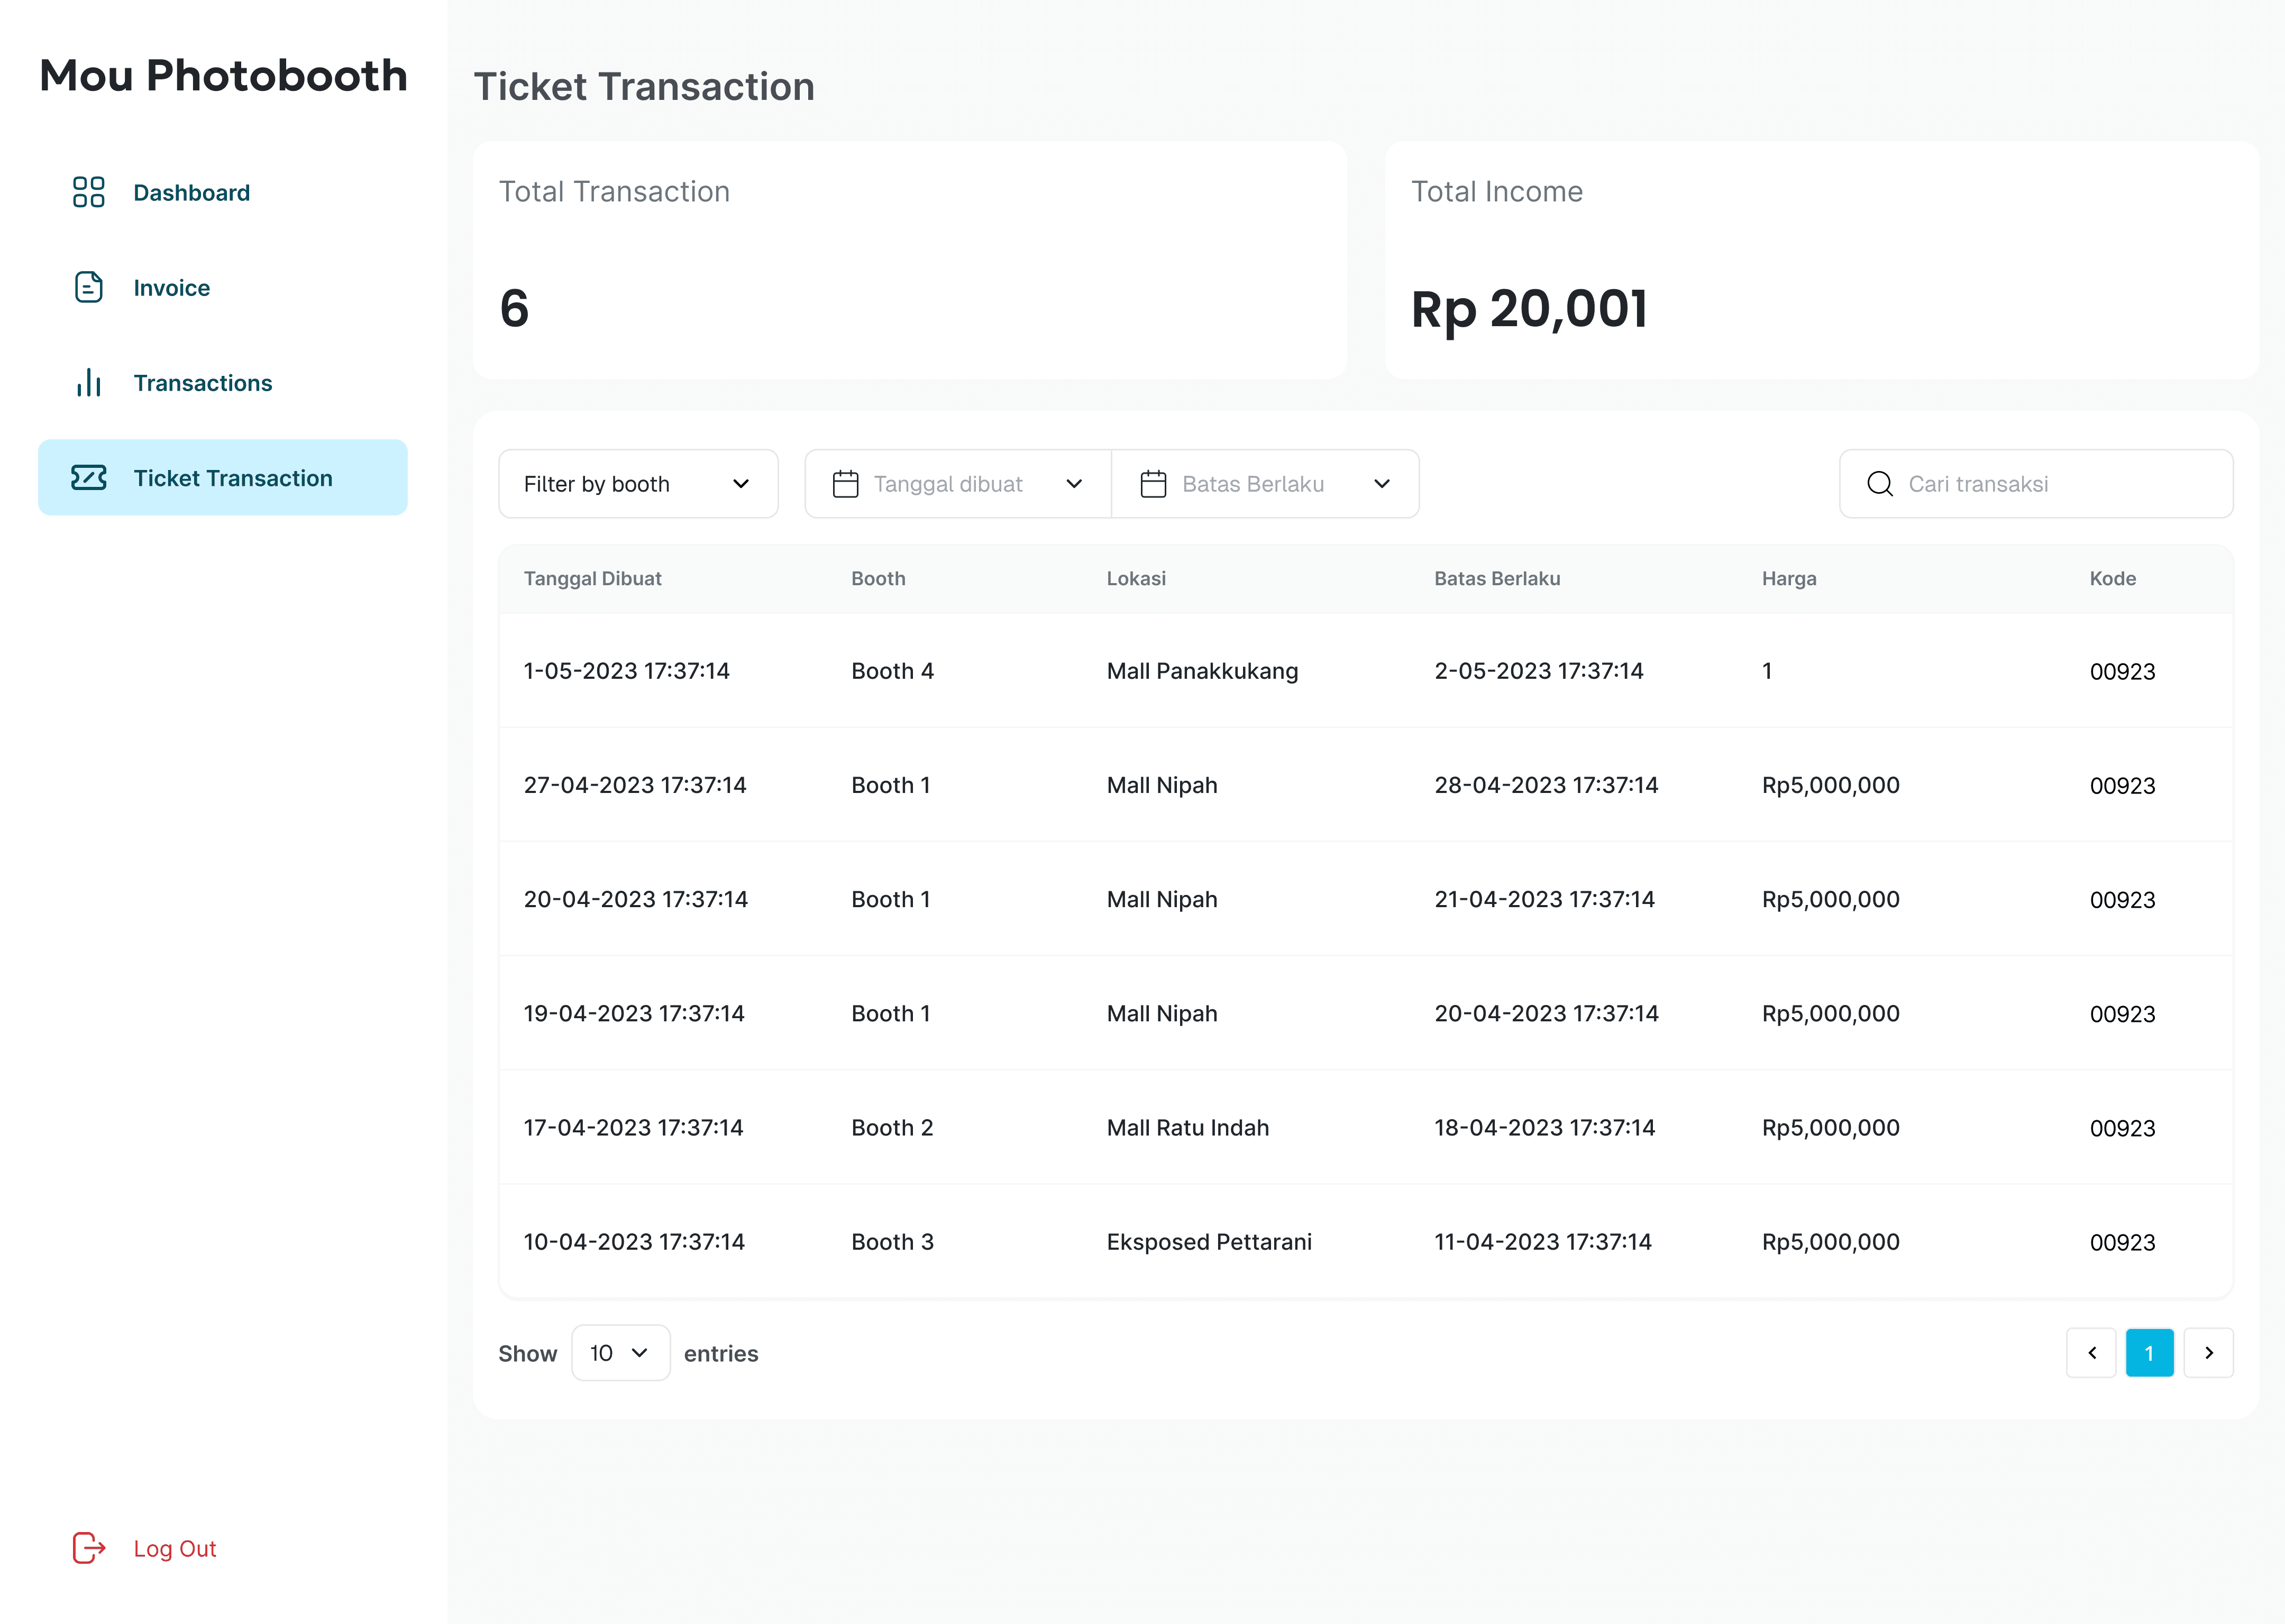
Task: Click the Tanggal dibuat calendar icon
Action: coord(845,484)
